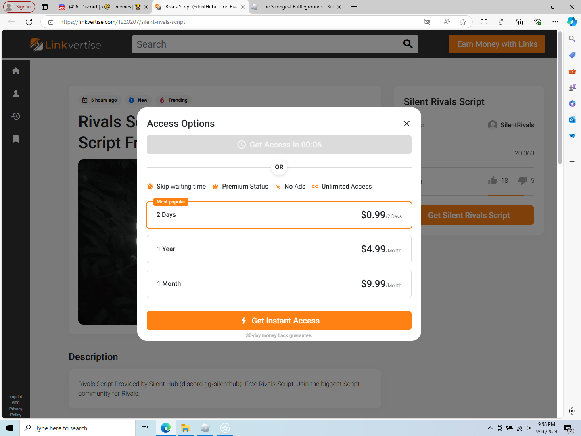
Task: Select the 1 Year plan option
Action: [x=279, y=249]
